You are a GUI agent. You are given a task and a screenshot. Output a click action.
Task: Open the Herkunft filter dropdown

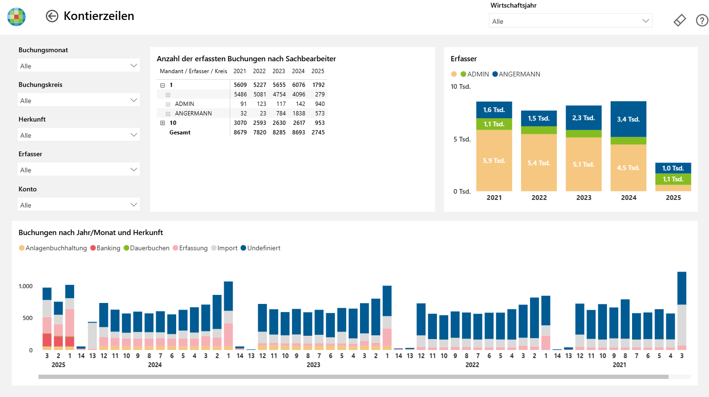(x=79, y=135)
